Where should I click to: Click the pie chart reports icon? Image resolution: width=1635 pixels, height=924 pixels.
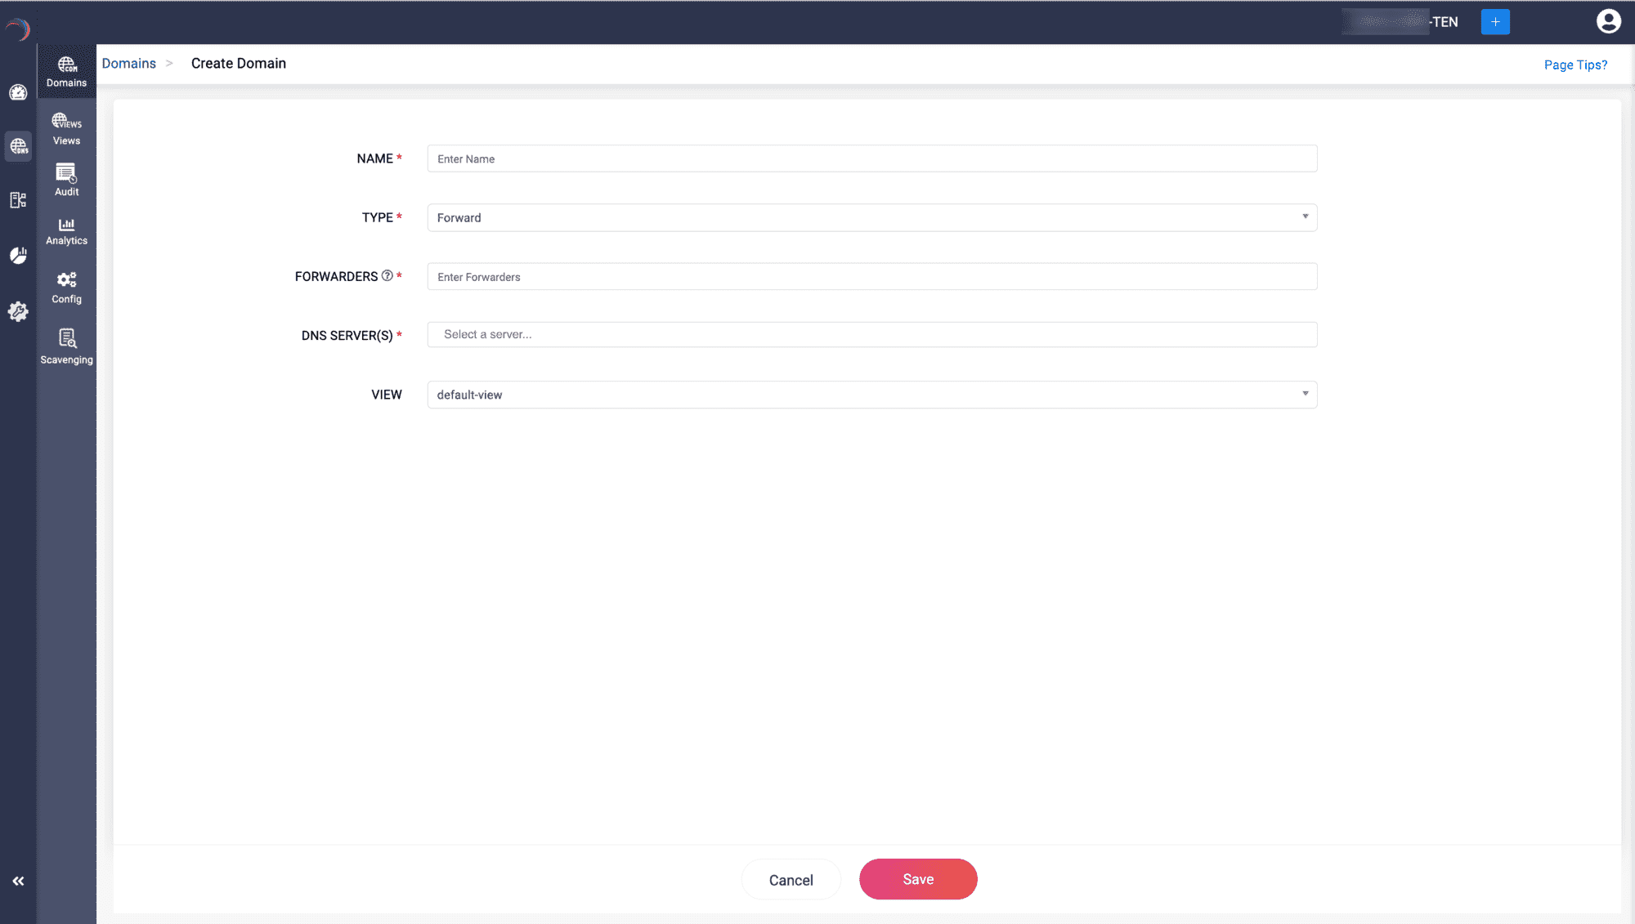(18, 256)
